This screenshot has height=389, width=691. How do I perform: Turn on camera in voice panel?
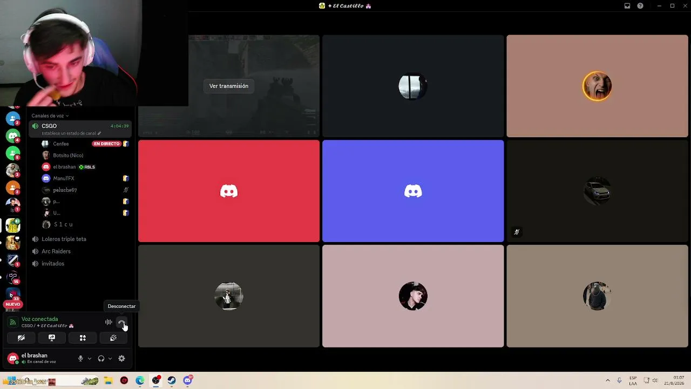point(21,338)
